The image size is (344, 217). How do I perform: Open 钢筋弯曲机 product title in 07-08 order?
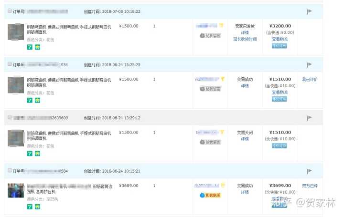(x=69, y=30)
